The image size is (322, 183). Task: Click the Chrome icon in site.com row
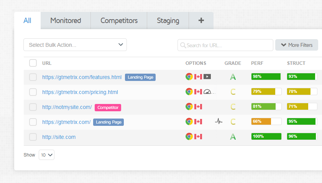pos(189,137)
